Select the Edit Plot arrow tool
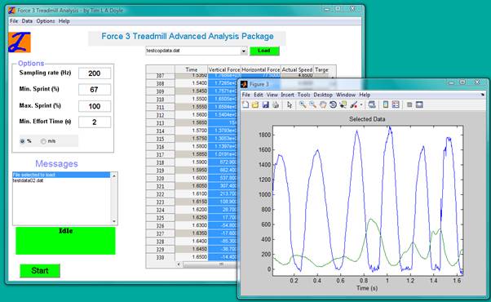This screenshot has height=302, width=491. [290, 104]
